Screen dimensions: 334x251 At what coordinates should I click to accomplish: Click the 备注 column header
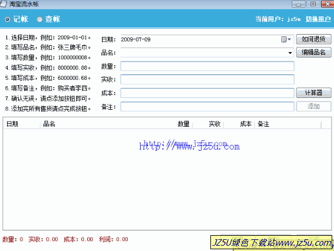click(288, 124)
